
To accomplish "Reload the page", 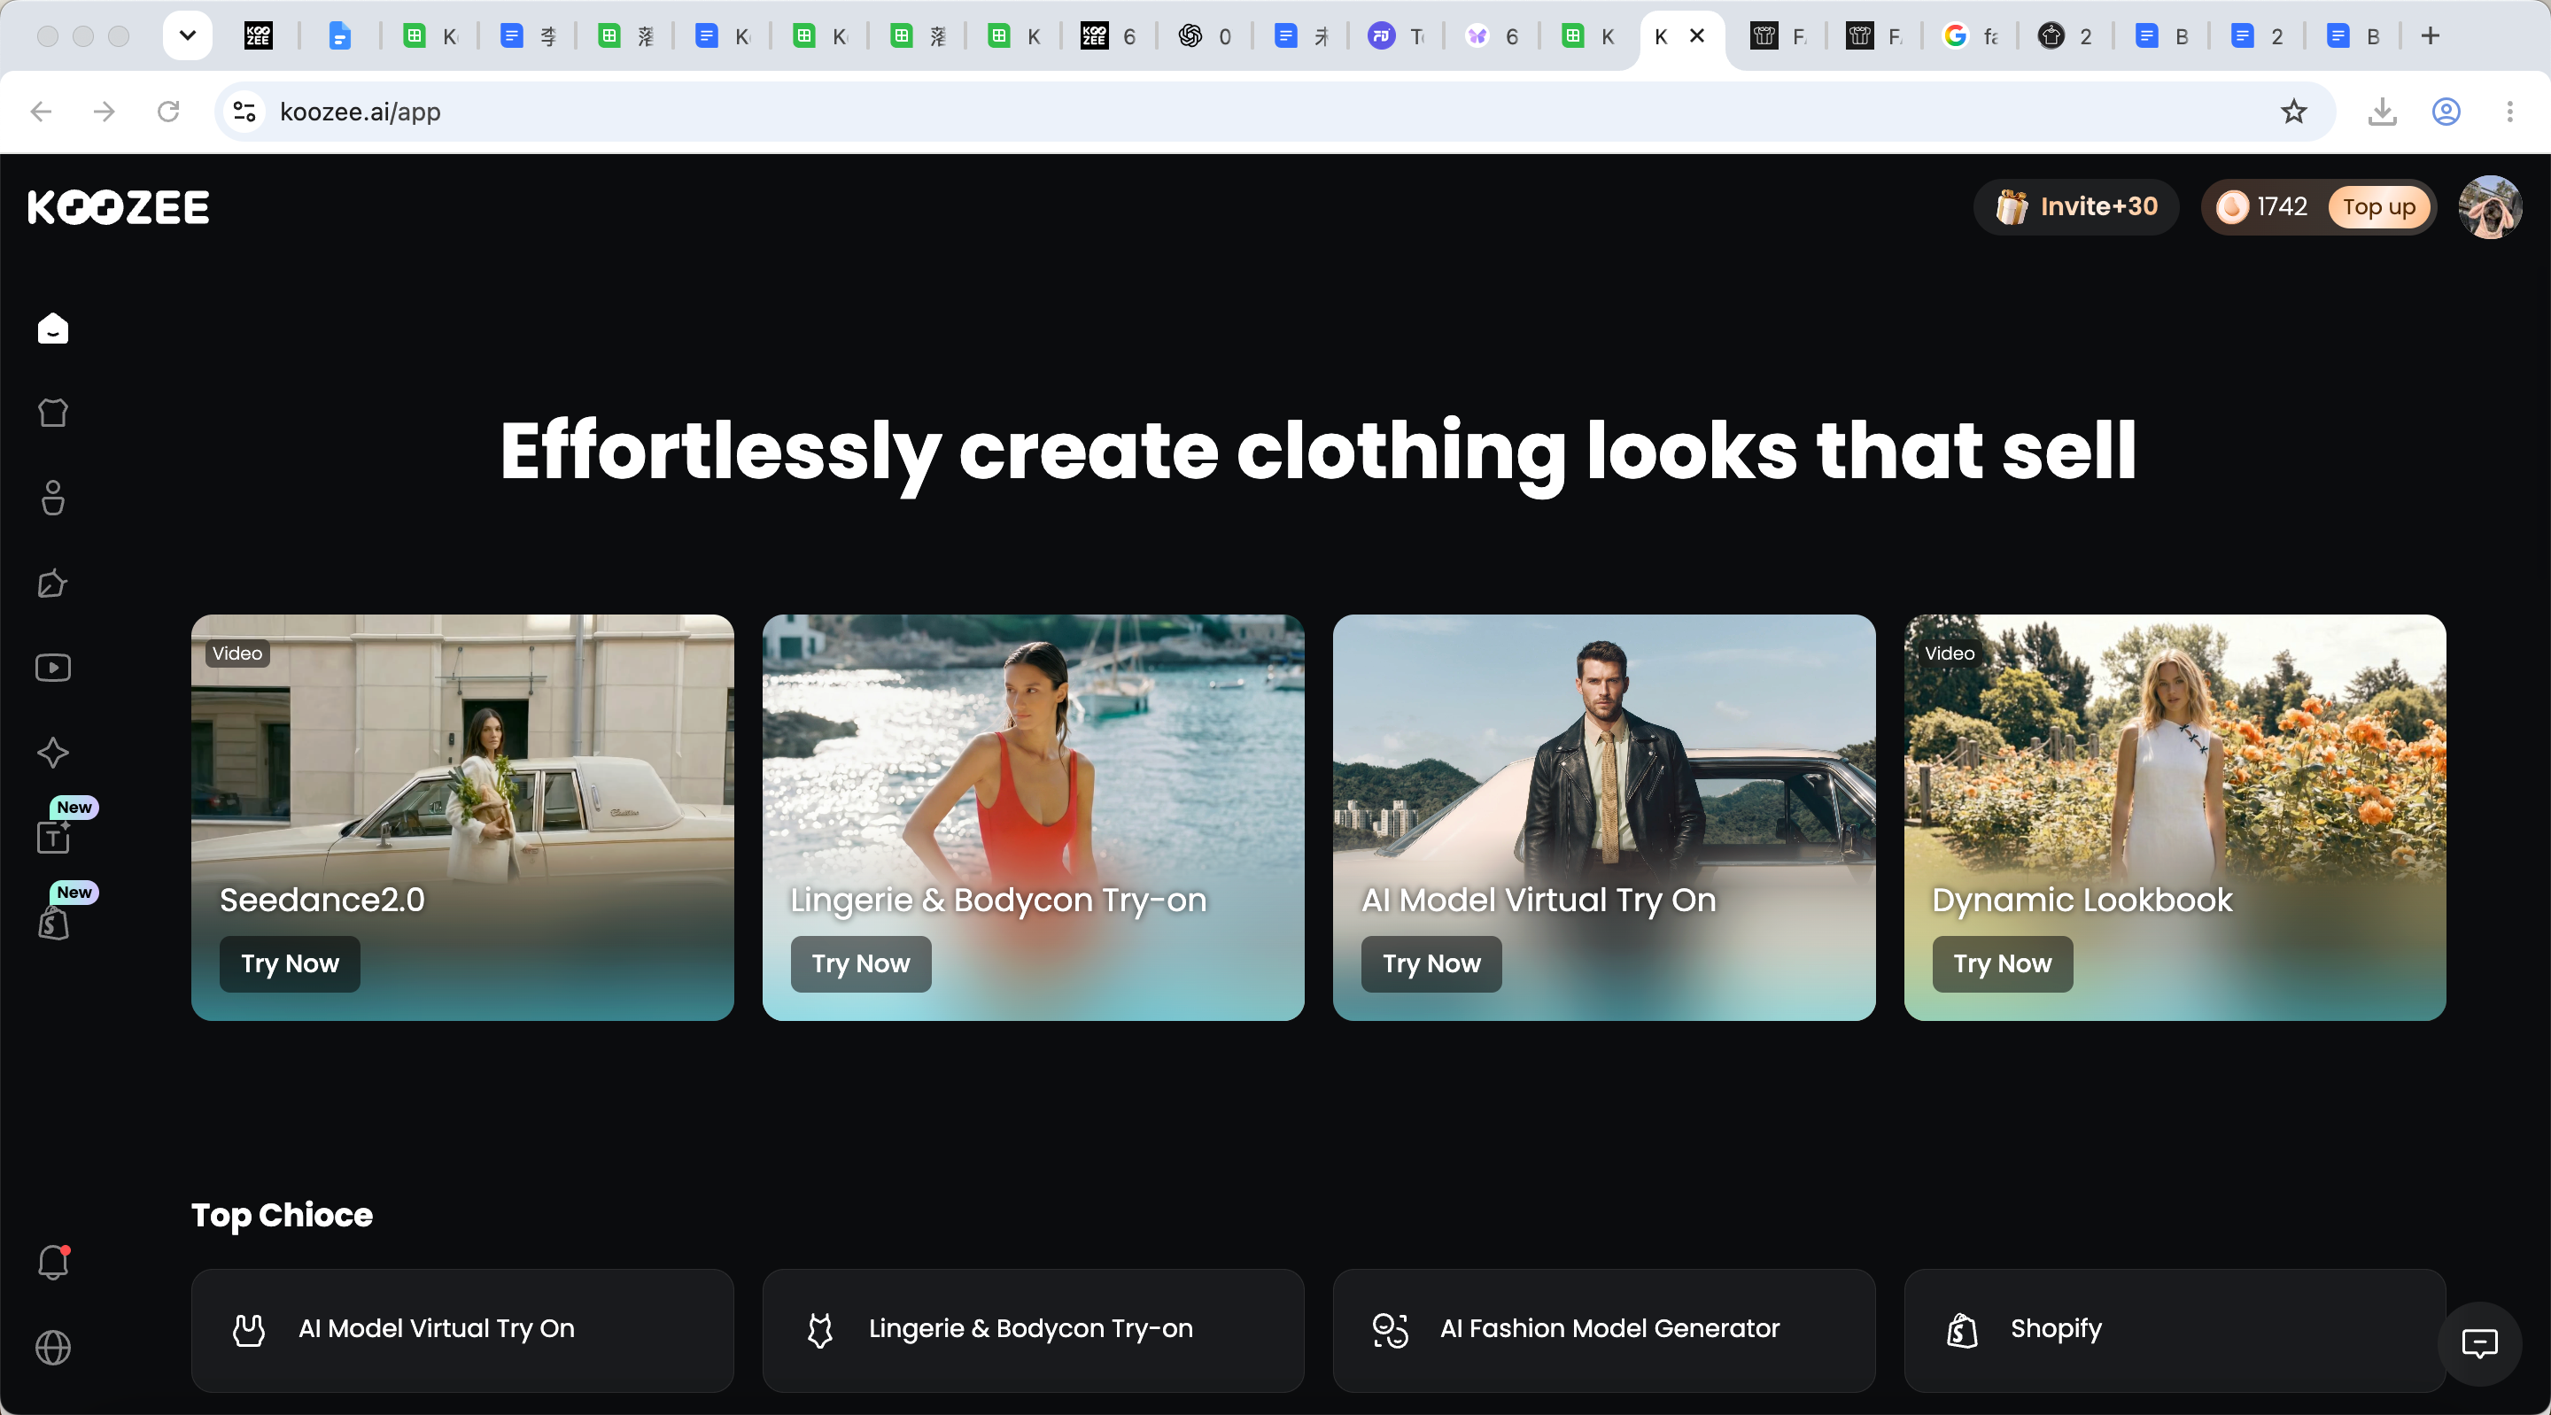I will 168,112.
